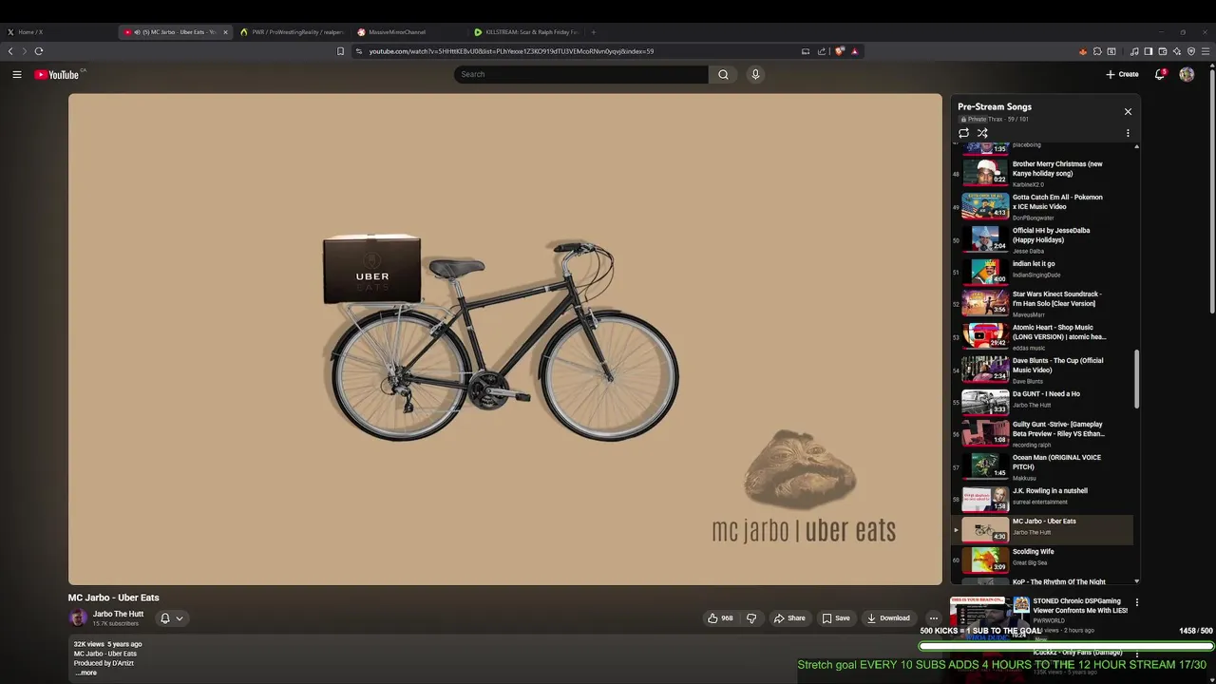The width and height of the screenshot is (1216, 684).
Task: Open Jarbo The Hutt channel name link
Action: tap(118, 614)
